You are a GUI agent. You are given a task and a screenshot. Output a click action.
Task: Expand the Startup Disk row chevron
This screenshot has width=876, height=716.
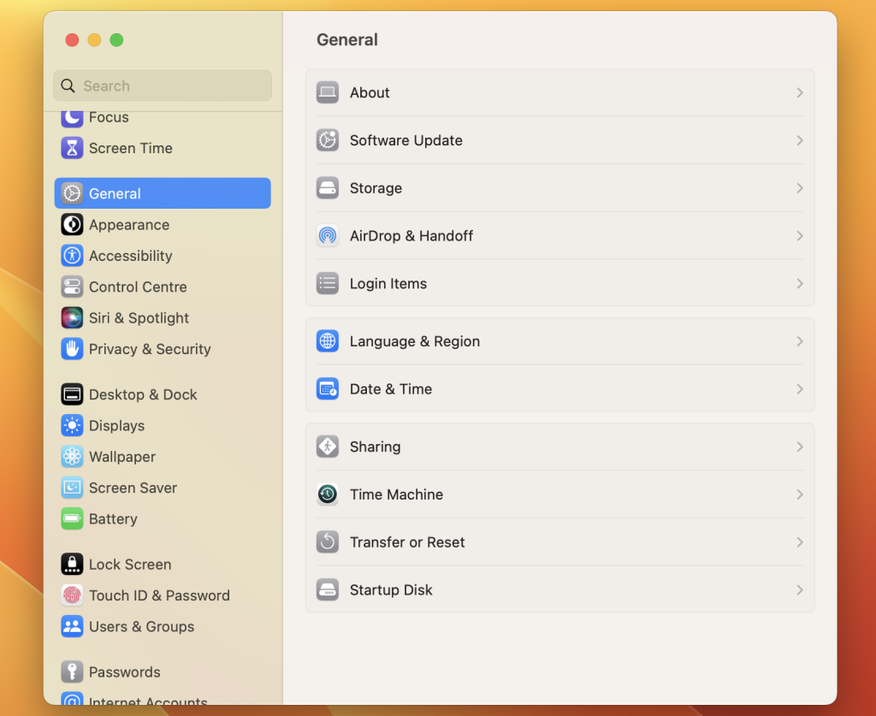[799, 589]
